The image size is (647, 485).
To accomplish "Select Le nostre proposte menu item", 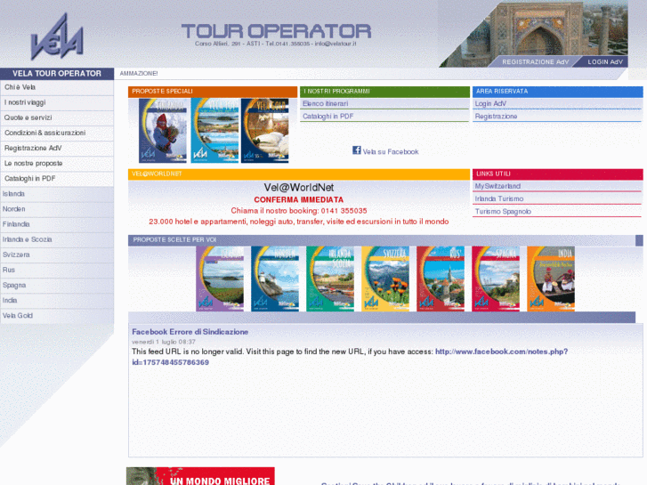I will 57,164.
